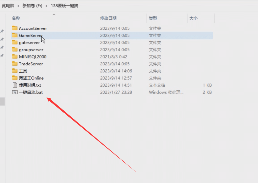Select the 海盗王Online folder name
The width and height of the screenshot is (258, 183).
pos(31,78)
